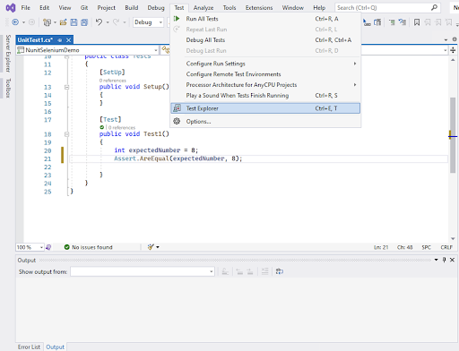Click the search magnifier icon
459x351 pixels.
[x=435, y=7]
